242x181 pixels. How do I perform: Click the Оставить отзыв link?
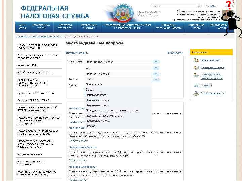click(x=77, y=53)
